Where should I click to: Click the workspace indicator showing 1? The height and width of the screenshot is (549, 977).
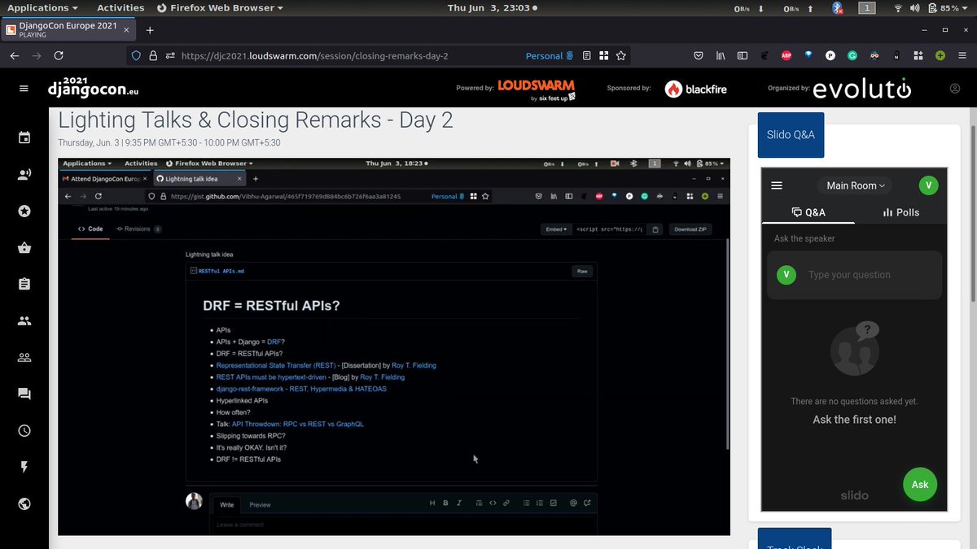[868, 8]
